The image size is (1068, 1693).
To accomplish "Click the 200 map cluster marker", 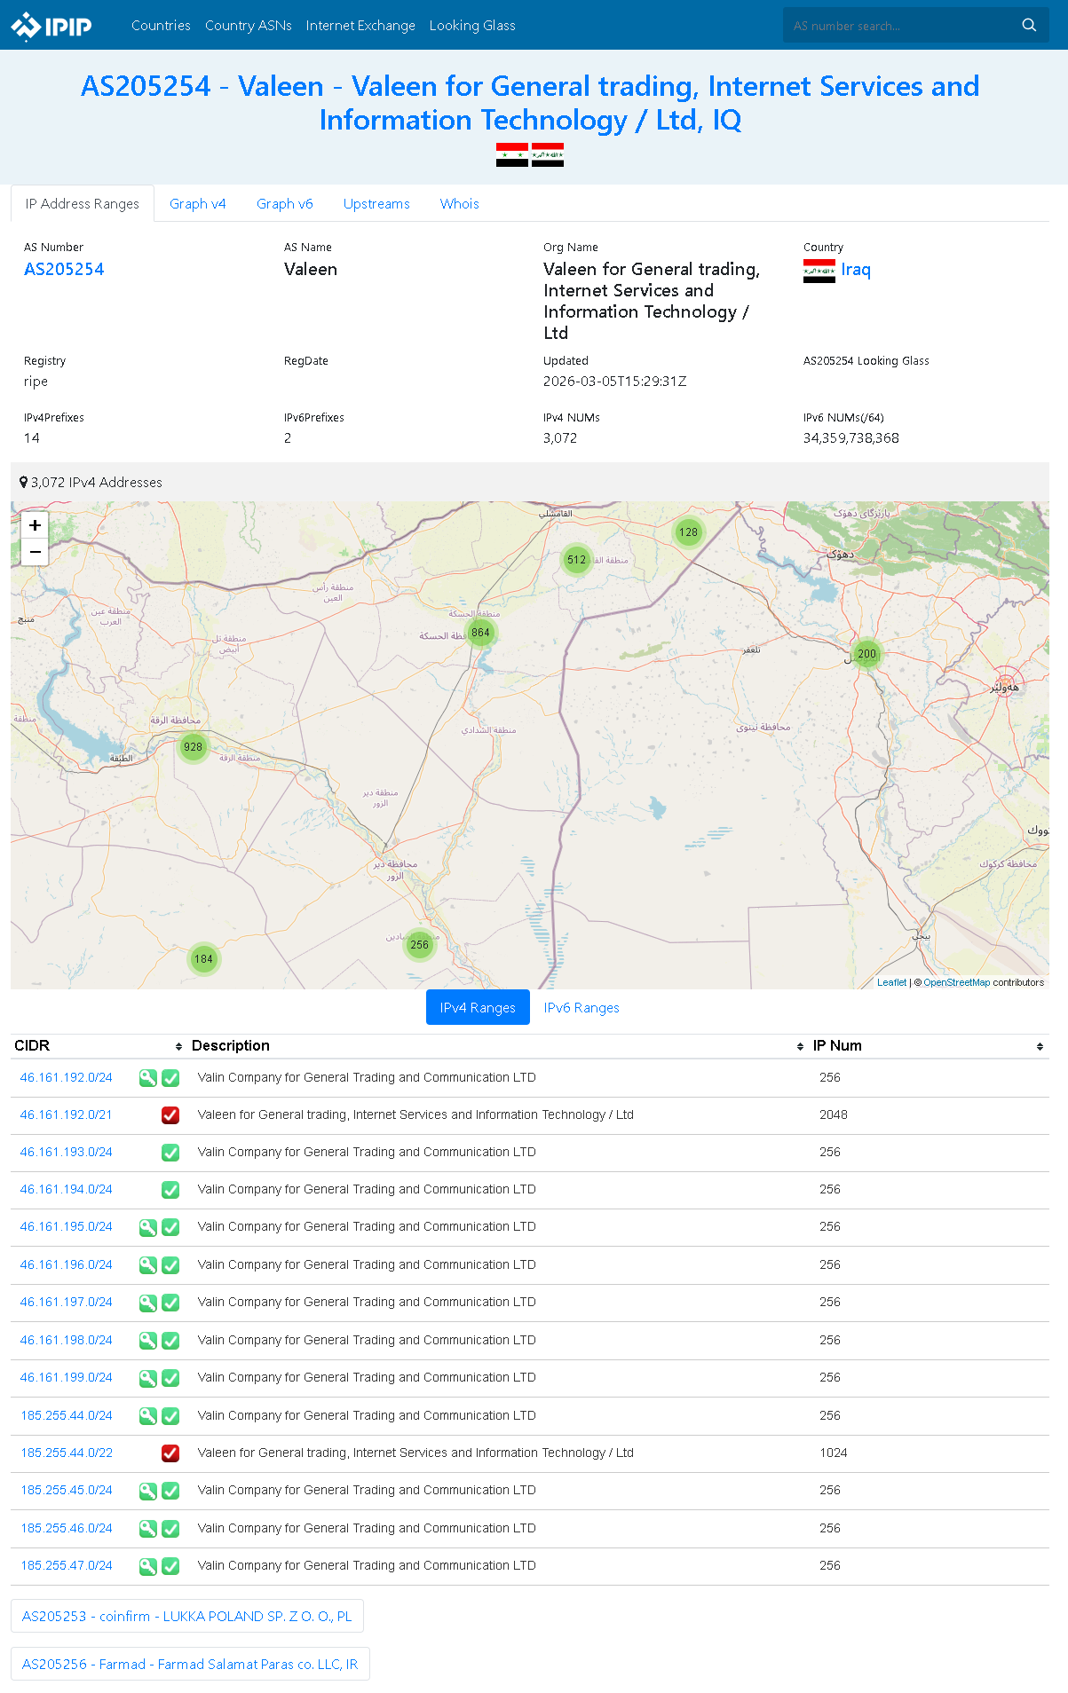I will pos(866,654).
